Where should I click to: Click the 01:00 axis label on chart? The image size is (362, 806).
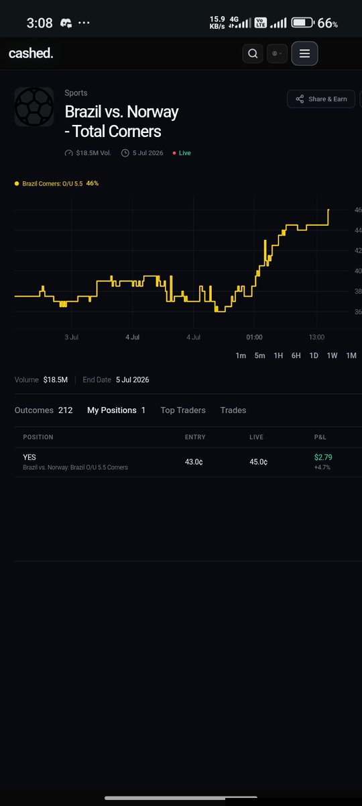[x=254, y=337]
